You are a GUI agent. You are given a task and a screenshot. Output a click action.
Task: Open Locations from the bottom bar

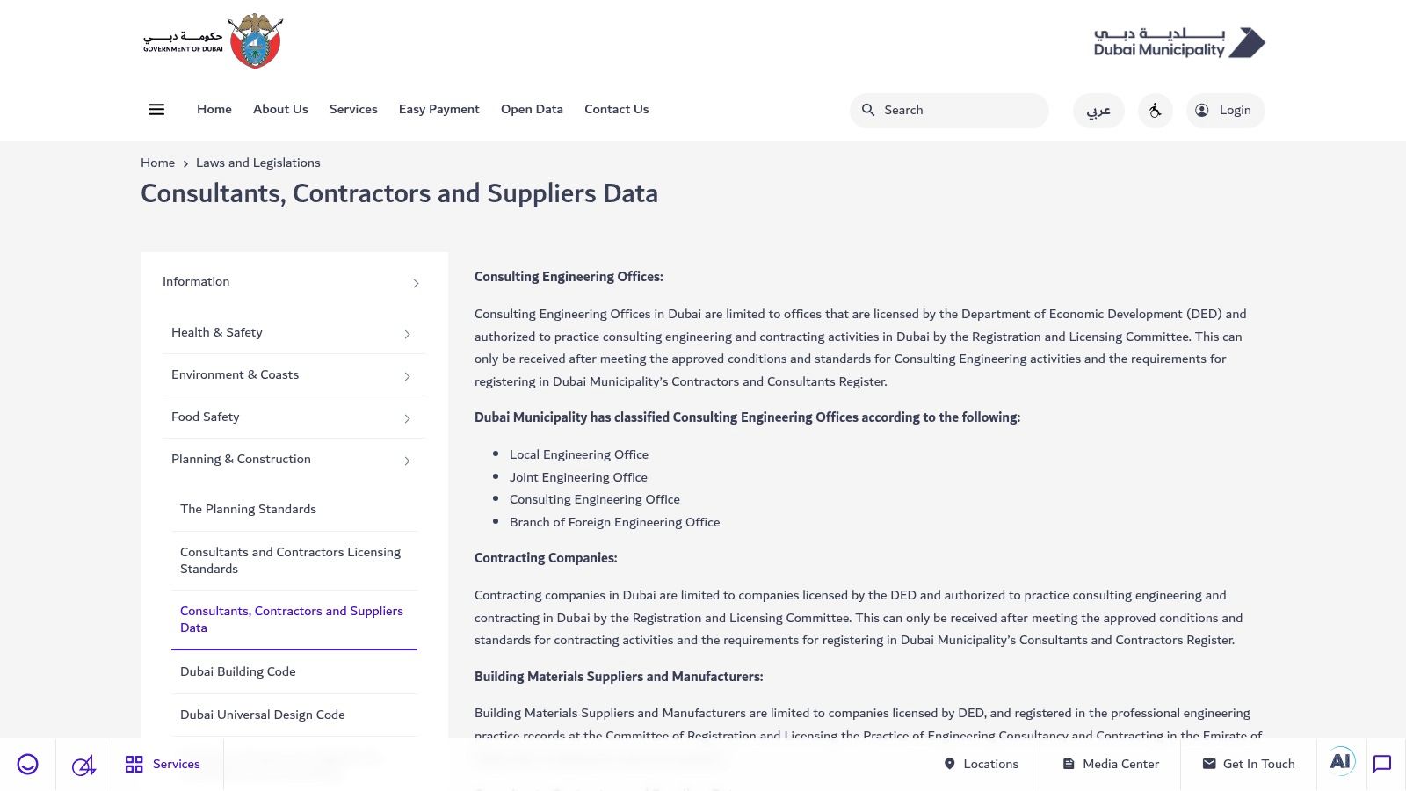[982, 764]
